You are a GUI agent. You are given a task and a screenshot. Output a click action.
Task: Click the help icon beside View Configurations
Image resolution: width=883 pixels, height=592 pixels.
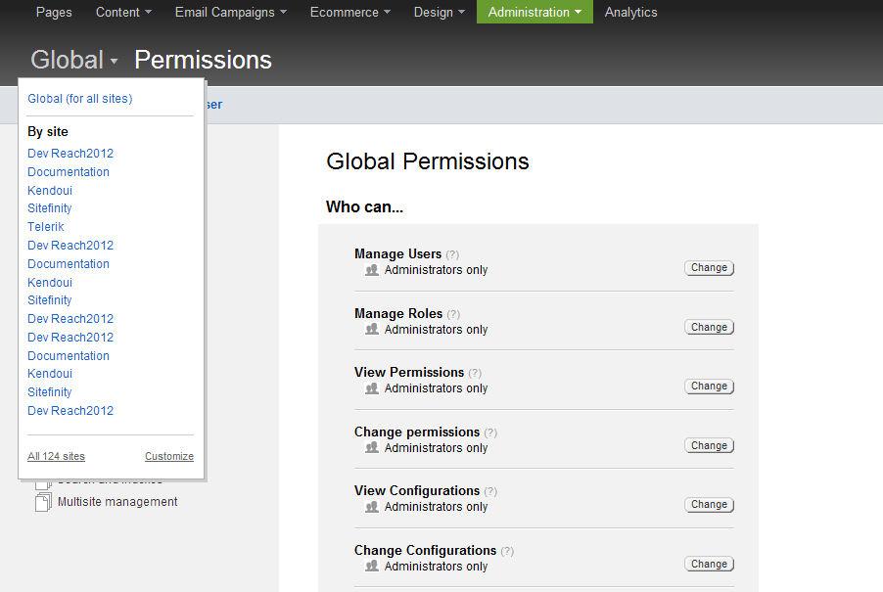490,491
